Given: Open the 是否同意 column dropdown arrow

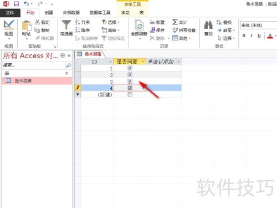Looking at the screenshot, I should [143, 62].
